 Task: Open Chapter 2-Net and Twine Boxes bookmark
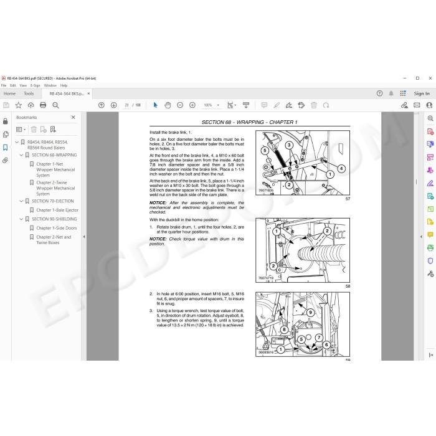tap(54, 240)
